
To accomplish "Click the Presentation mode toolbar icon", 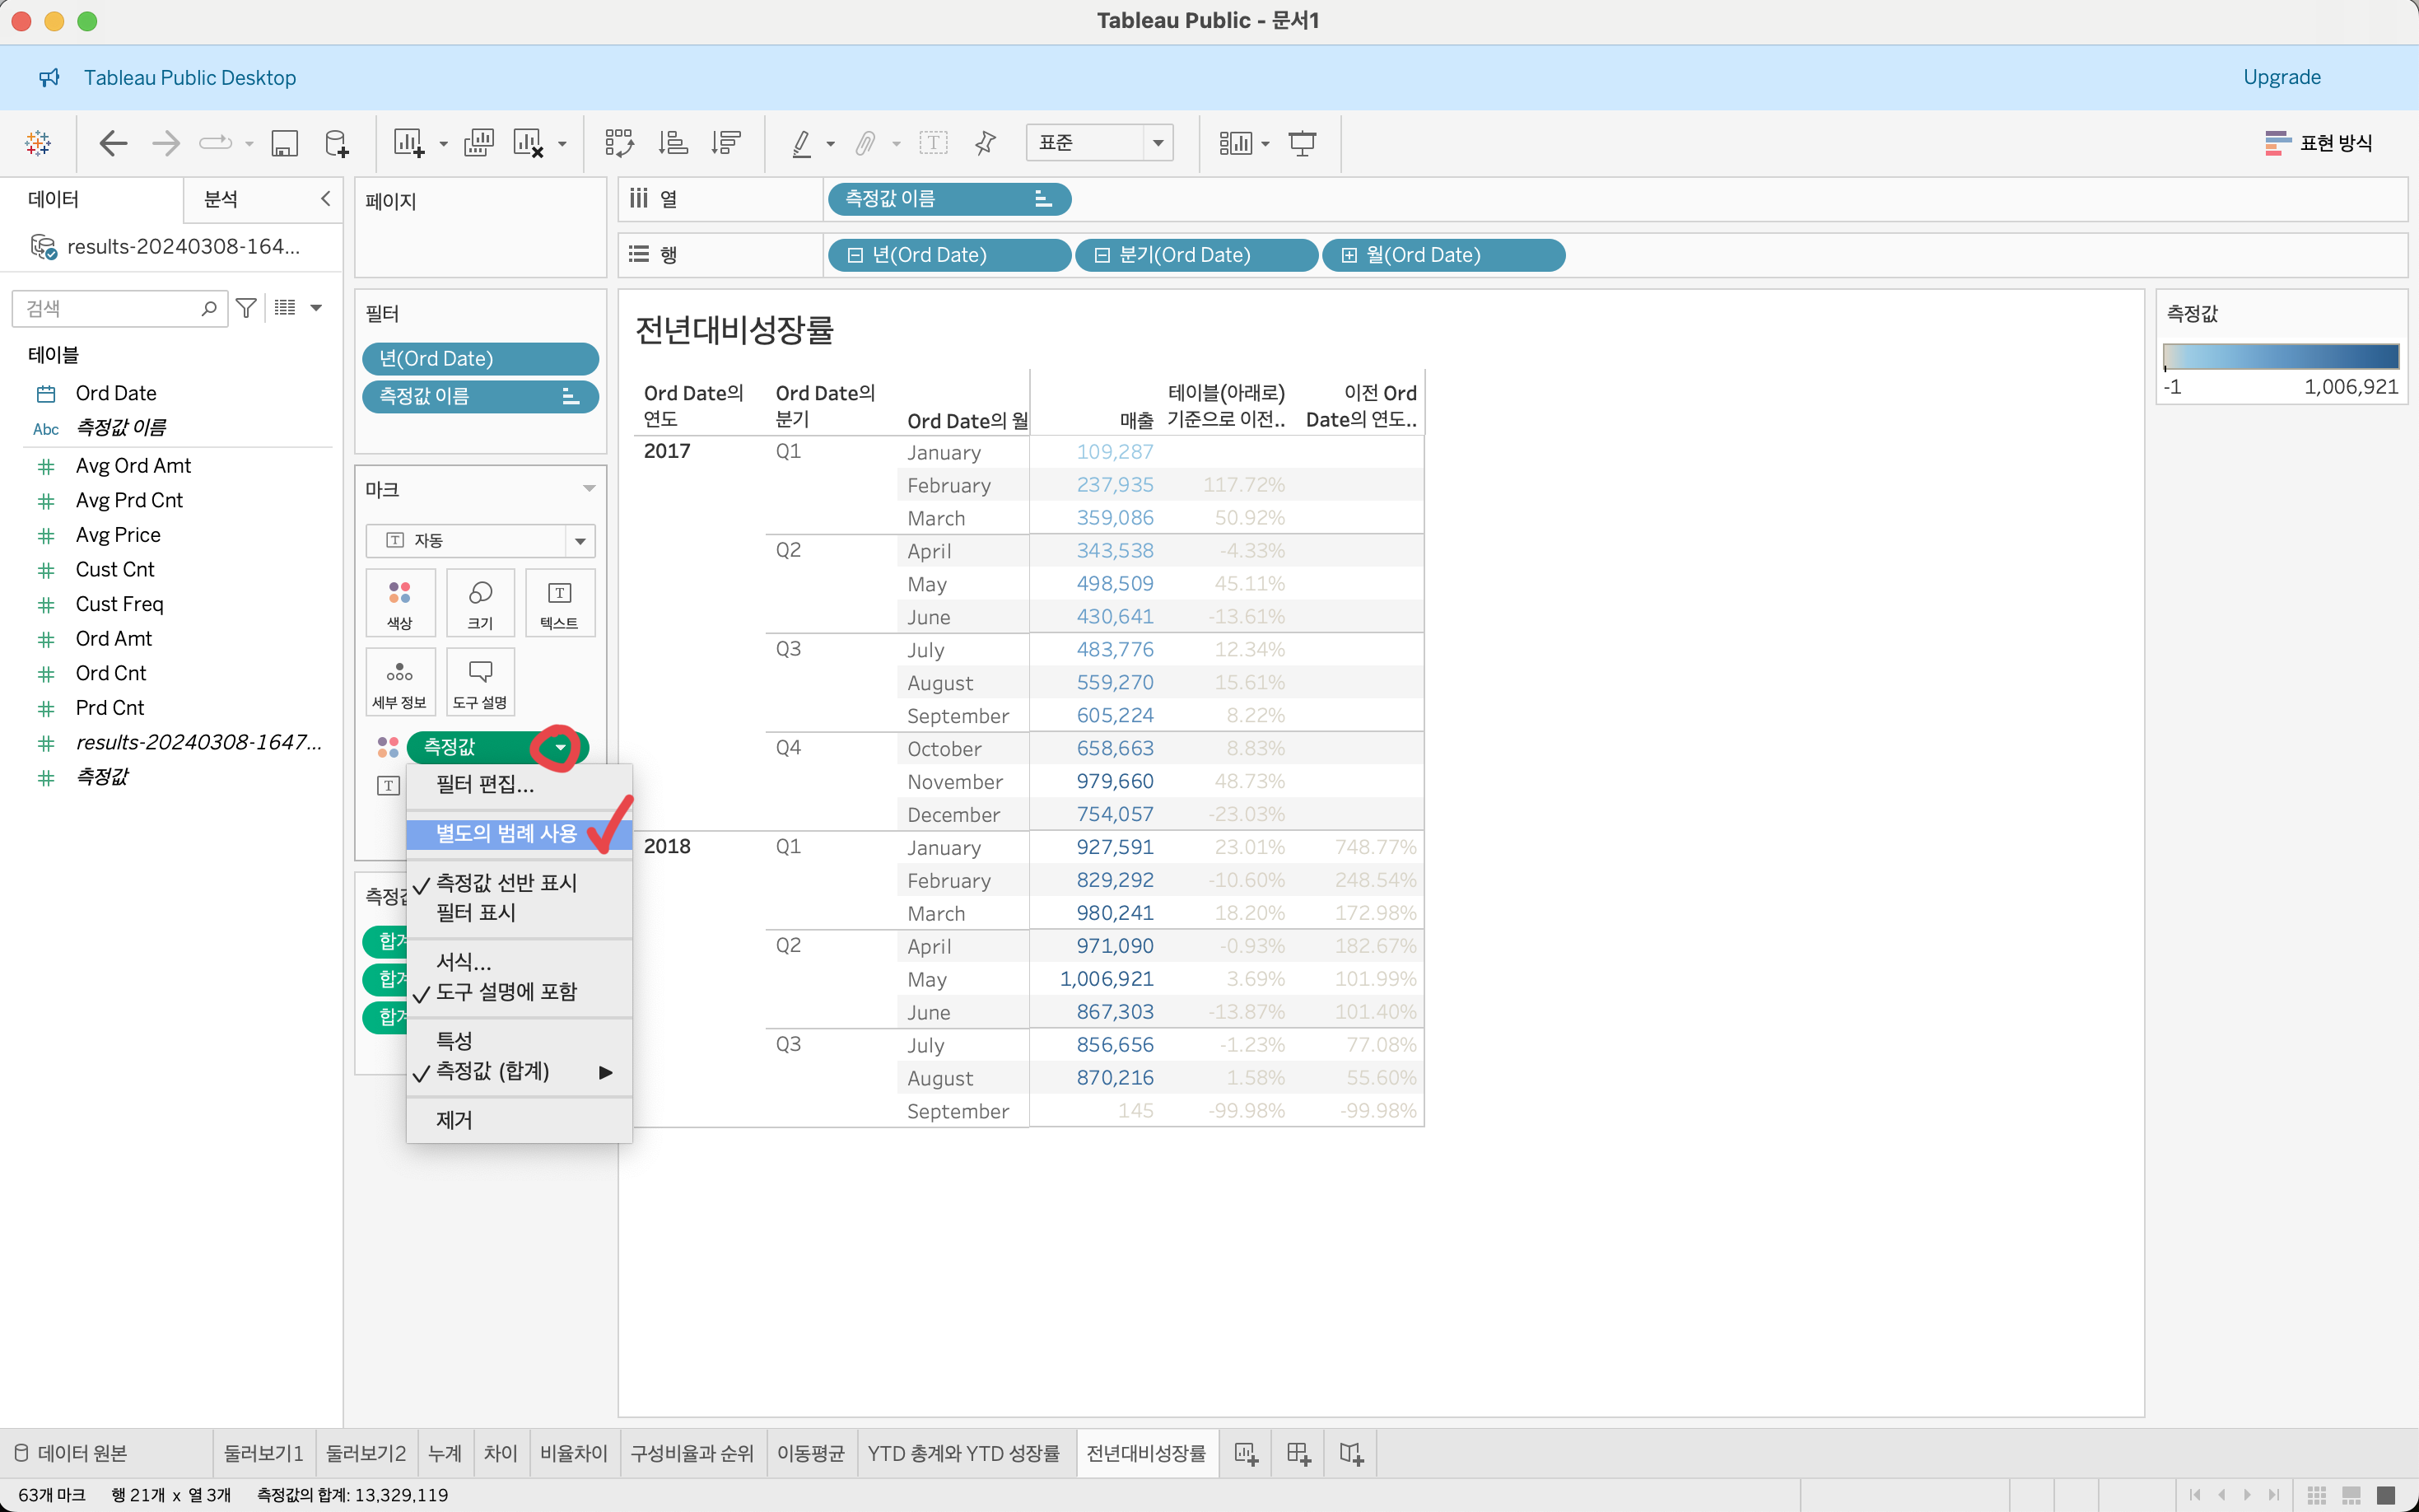I will coord(1302,143).
